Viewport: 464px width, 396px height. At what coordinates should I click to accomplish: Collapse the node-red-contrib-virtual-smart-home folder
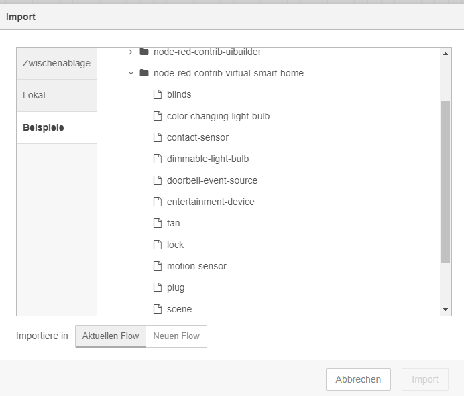coord(131,73)
